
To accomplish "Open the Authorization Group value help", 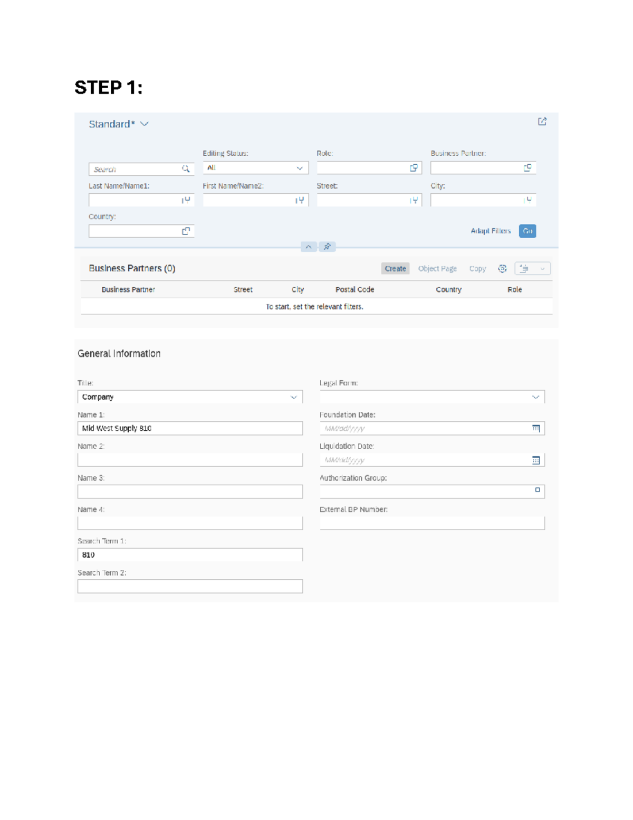I will [x=538, y=491].
